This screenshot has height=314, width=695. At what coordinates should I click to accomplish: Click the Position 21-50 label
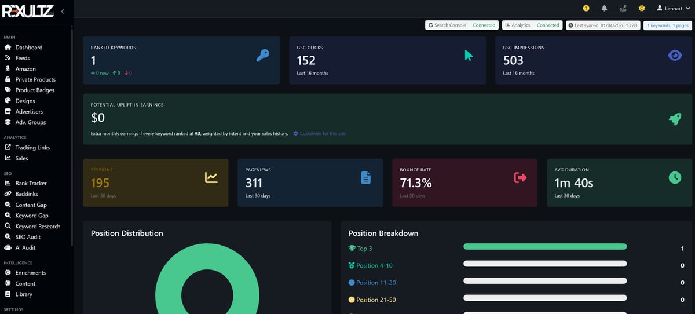pyautogui.click(x=372, y=300)
